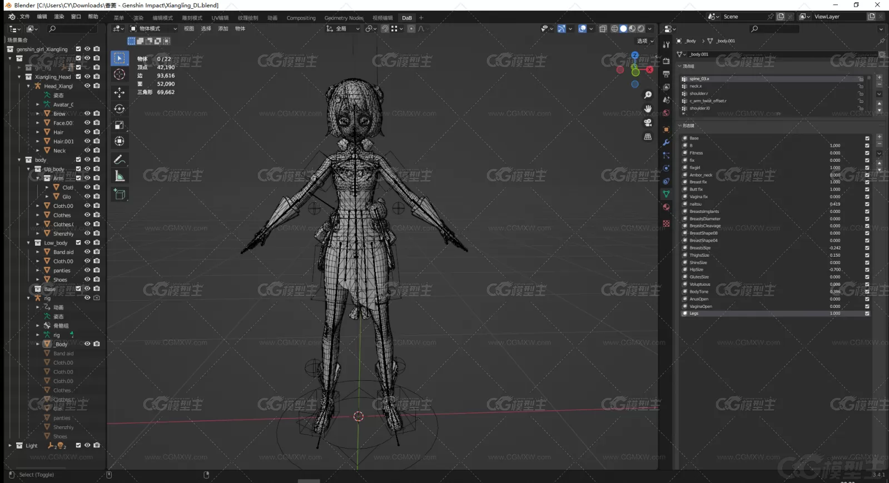Open the Edit menu
The width and height of the screenshot is (889, 483).
pyautogui.click(x=42, y=17)
